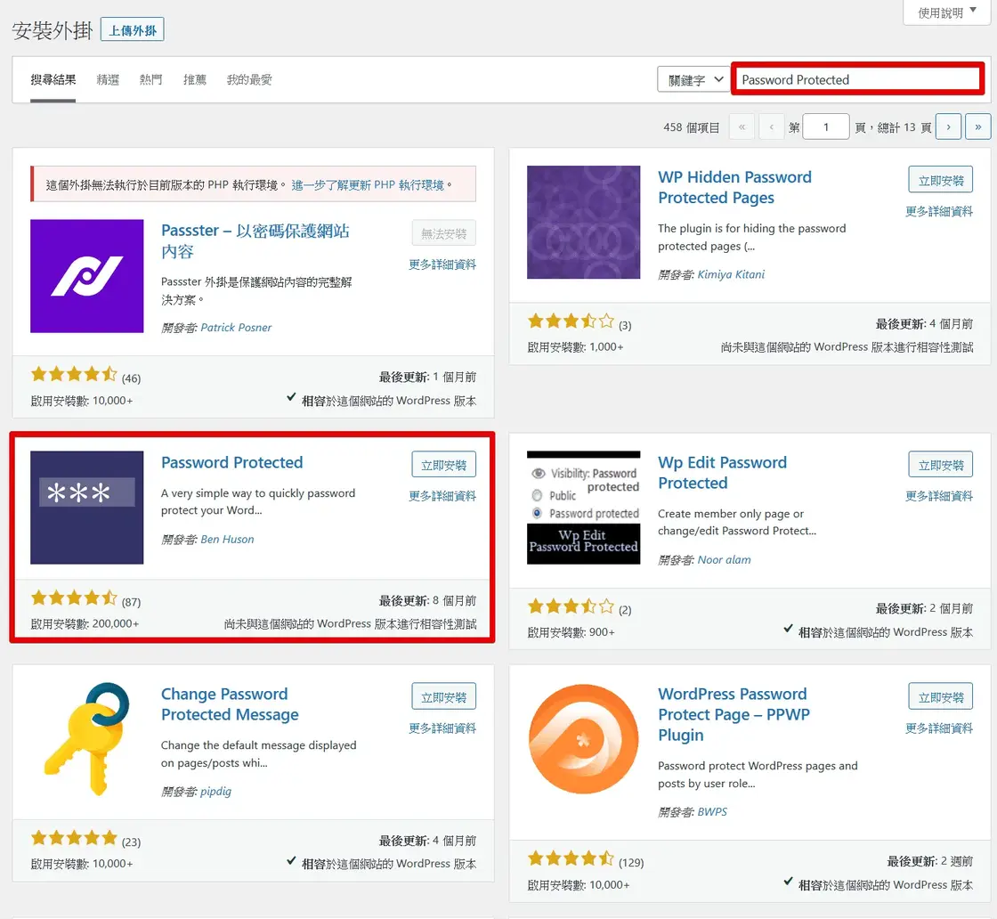Click the yellow keys plugin icon
Screen dimensions: 997x919
[86, 739]
